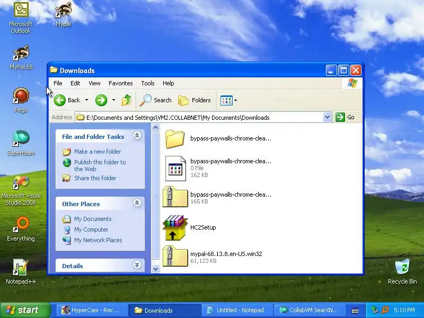Open the Favorites menu
The width and height of the screenshot is (424, 318).
click(x=121, y=83)
